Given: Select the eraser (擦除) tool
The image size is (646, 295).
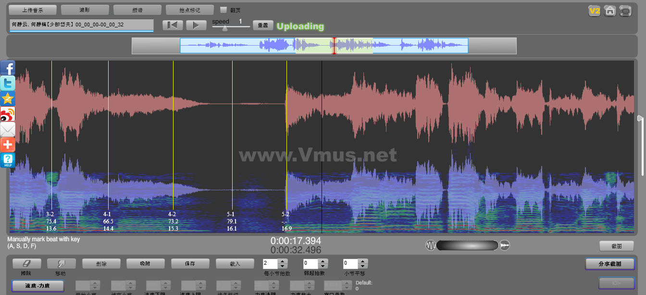Looking at the screenshot, I should (x=26, y=263).
